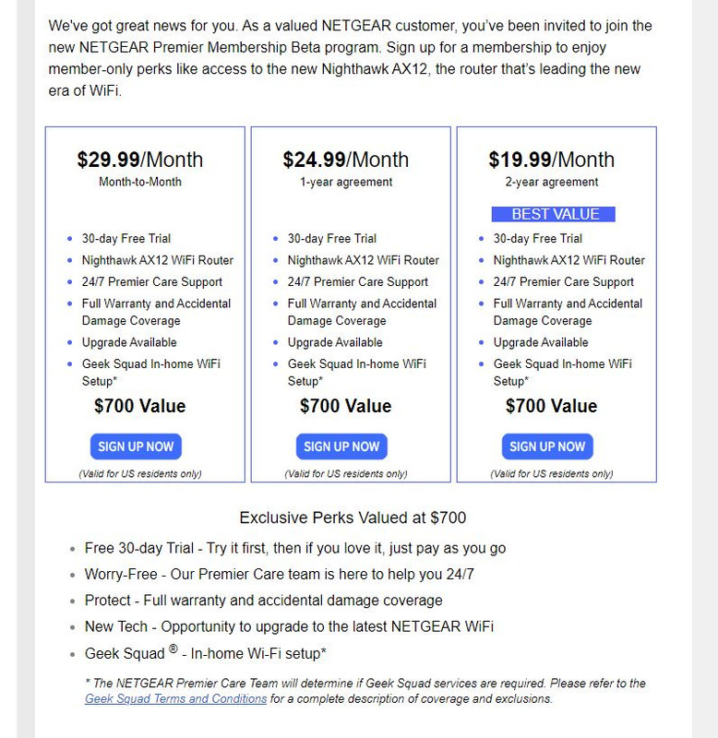Open the Geek Squad Terms and Conditions link
The width and height of the screenshot is (718, 738).
pos(175,699)
